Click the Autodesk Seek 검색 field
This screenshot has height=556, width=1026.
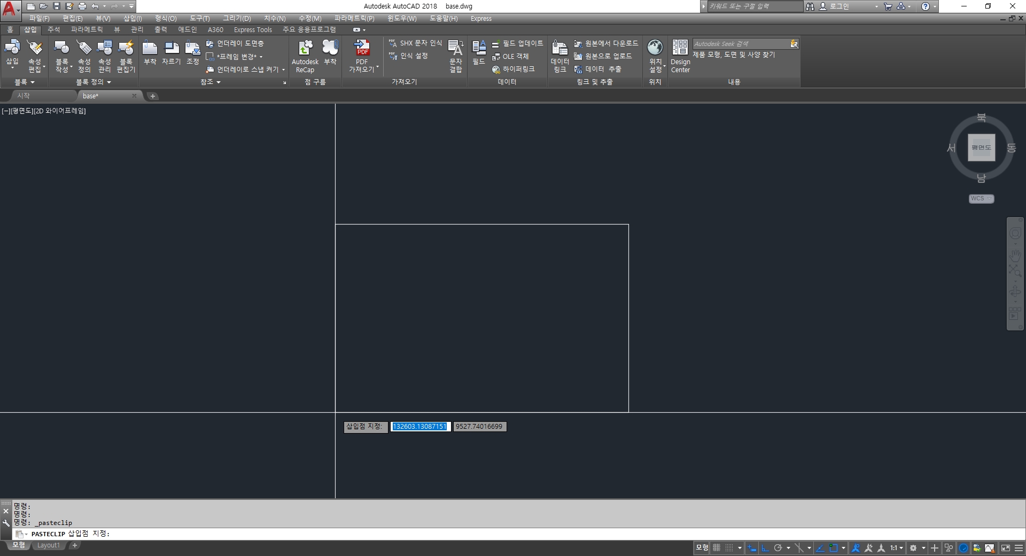click(x=741, y=44)
